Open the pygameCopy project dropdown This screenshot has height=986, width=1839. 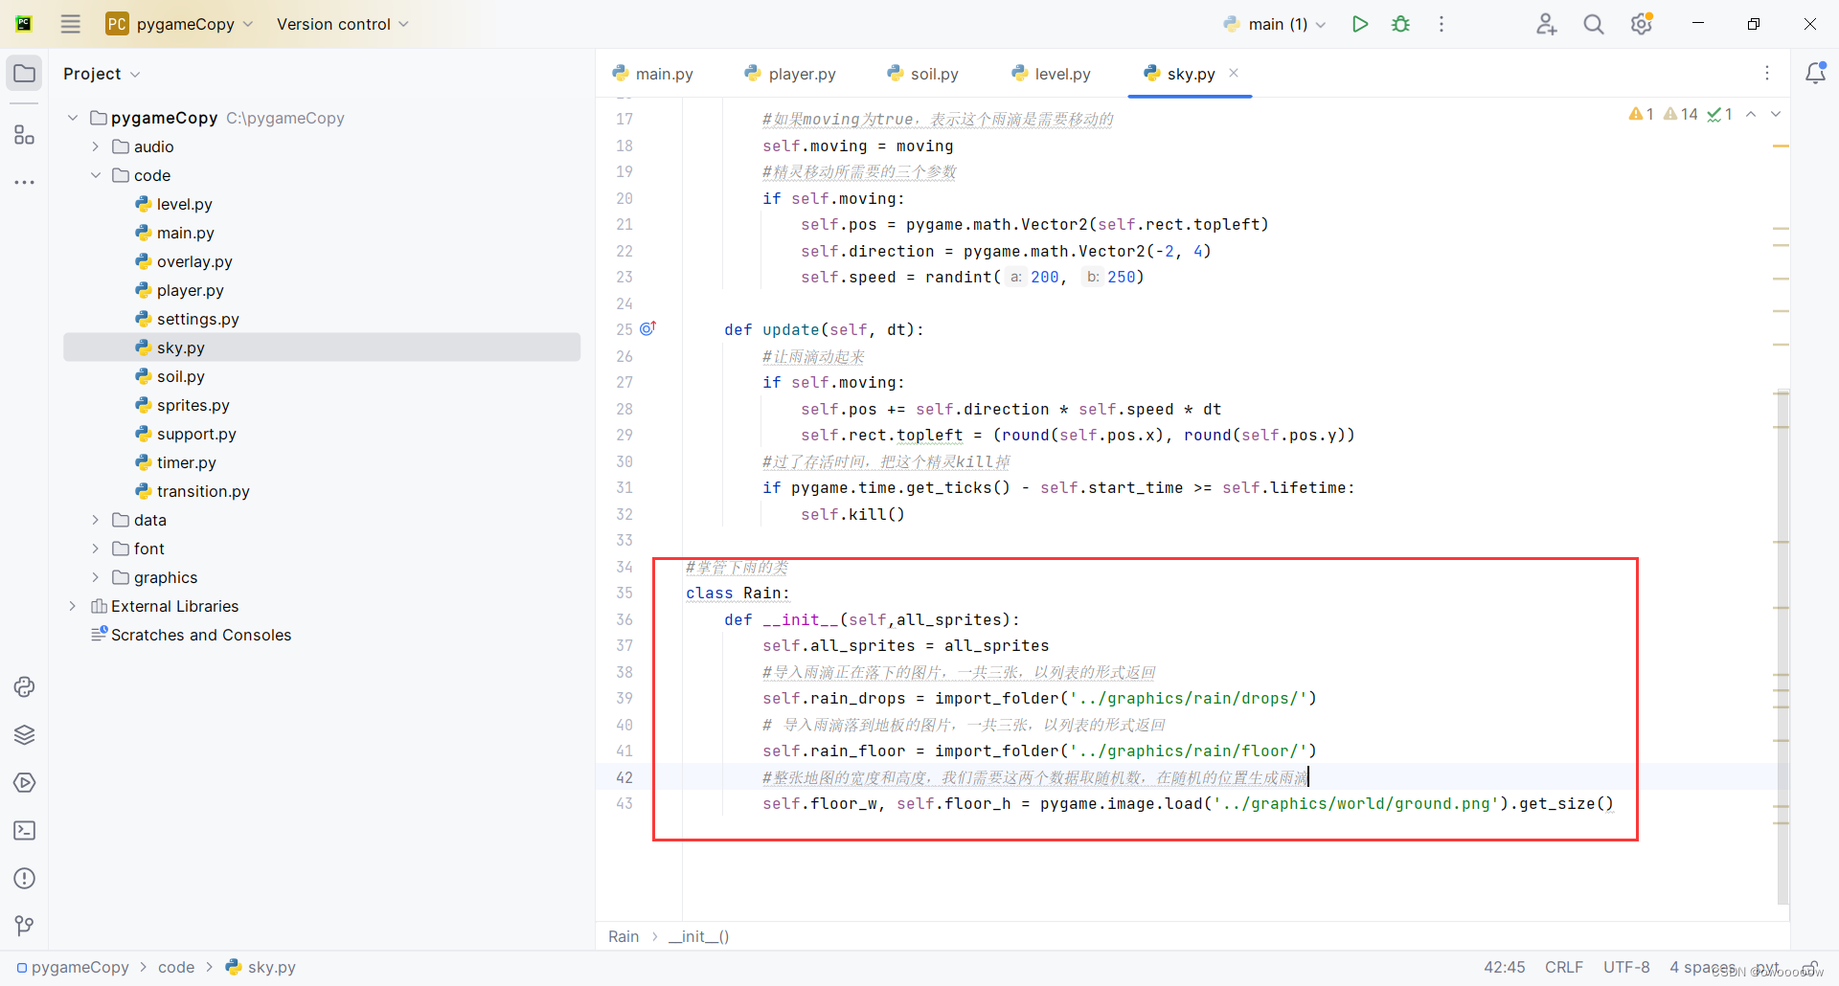coord(180,24)
